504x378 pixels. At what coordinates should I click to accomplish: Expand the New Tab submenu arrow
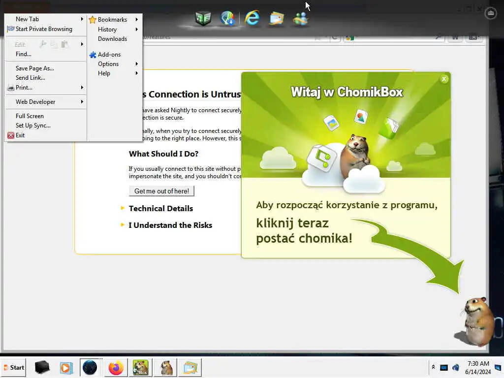pos(82,19)
